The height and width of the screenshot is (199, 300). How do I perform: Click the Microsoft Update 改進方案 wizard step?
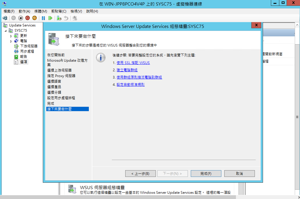pyautogui.click(x=67, y=63)
